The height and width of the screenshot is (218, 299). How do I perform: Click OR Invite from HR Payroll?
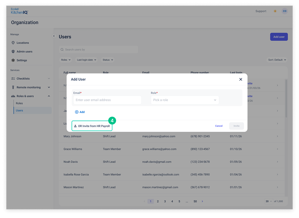point(92,126)
